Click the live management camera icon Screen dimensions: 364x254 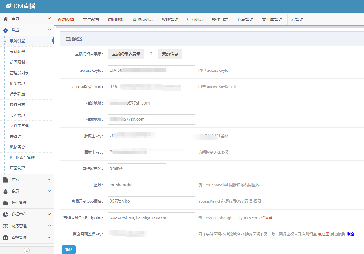coord(6,238)
